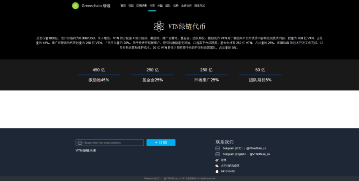Viewport: 359px width, 181px height.
Task: Click the WeChat icon
Action: pos(217,166)
